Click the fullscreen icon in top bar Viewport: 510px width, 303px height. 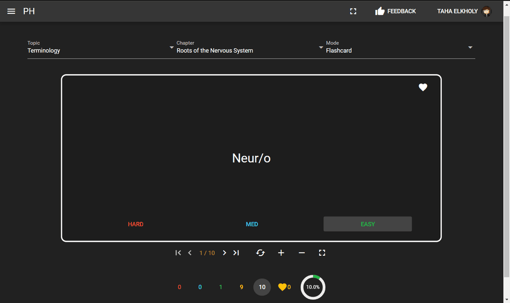[x=353, y=11]
